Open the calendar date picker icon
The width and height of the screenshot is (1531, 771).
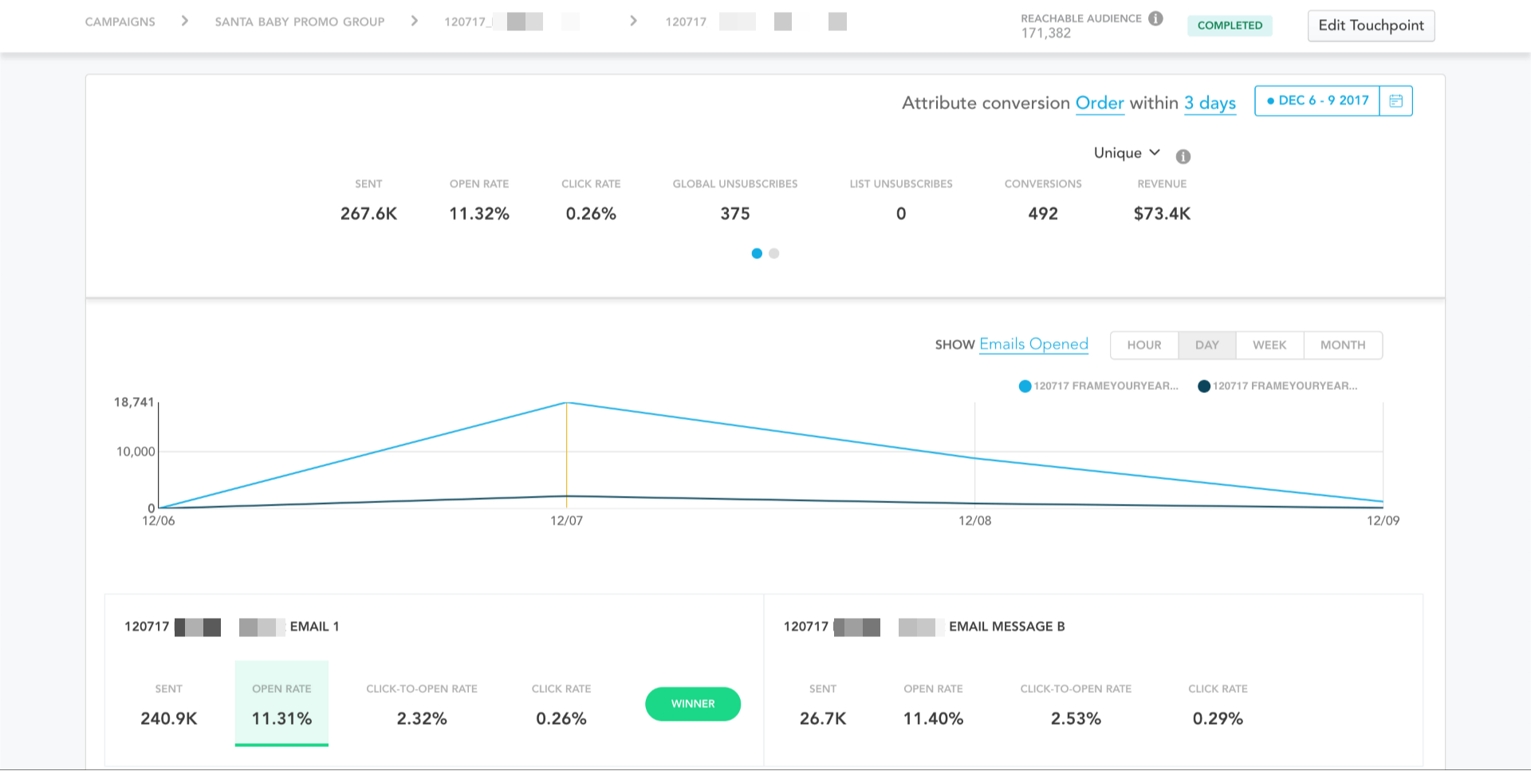point(1395,100)
